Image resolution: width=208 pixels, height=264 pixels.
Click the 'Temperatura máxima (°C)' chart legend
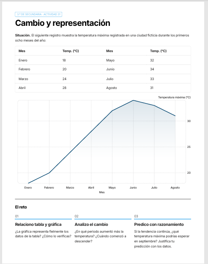174,97
